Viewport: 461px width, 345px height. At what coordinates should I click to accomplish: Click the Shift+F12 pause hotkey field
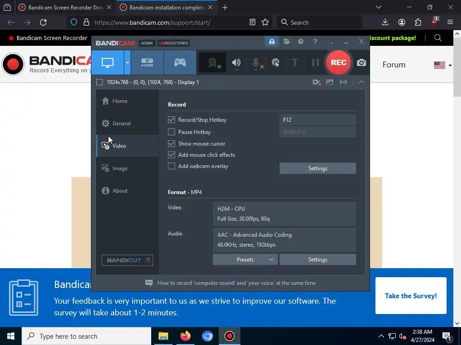(317, 132)
